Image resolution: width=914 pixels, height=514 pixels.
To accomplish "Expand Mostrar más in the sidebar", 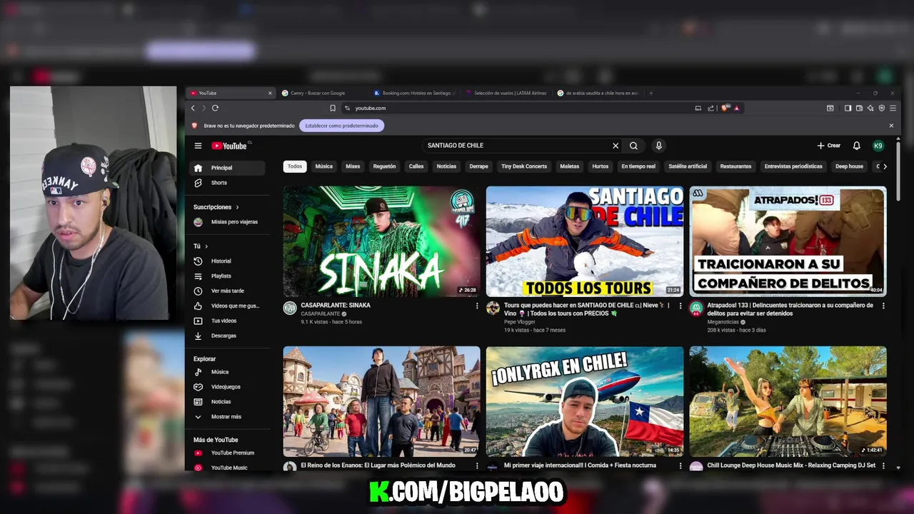I will pyautogui.click(x=227, y=417).
